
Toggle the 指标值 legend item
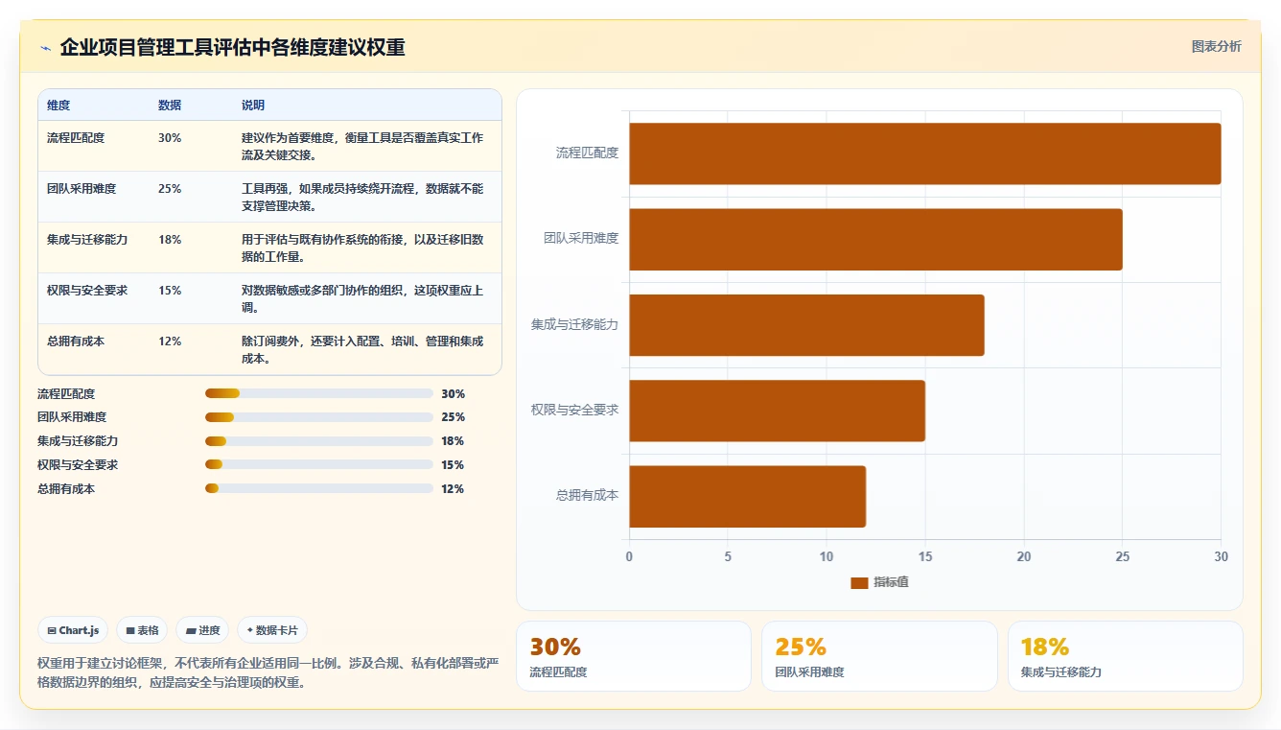coord(879,582)
